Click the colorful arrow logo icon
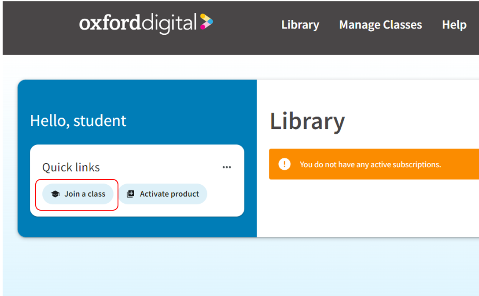 tap(206, 22)
